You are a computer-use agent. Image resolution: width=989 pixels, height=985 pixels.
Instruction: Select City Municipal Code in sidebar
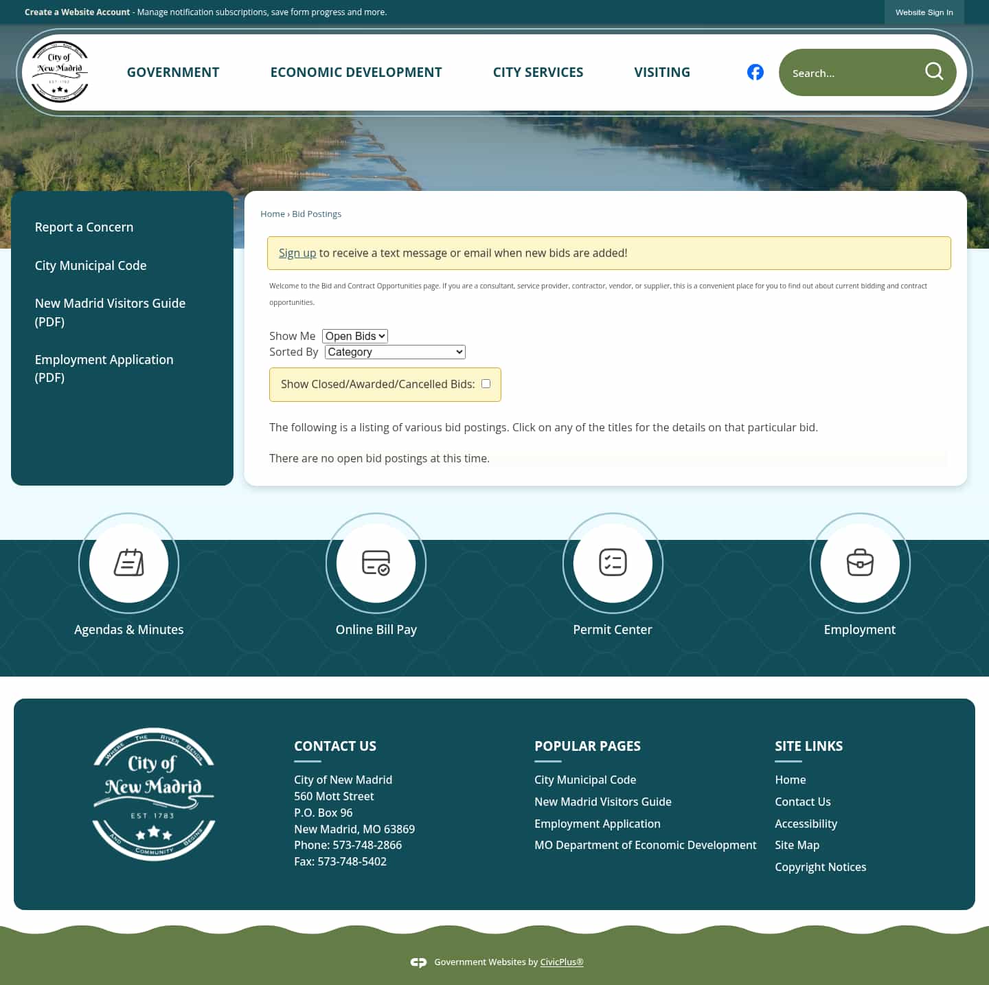click(91, 266)
